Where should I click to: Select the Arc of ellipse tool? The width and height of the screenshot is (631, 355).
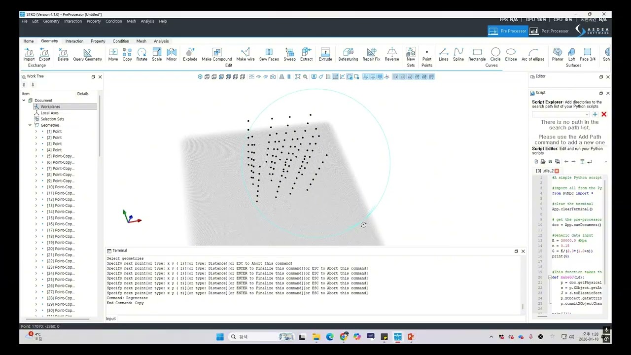coord(533,54)
